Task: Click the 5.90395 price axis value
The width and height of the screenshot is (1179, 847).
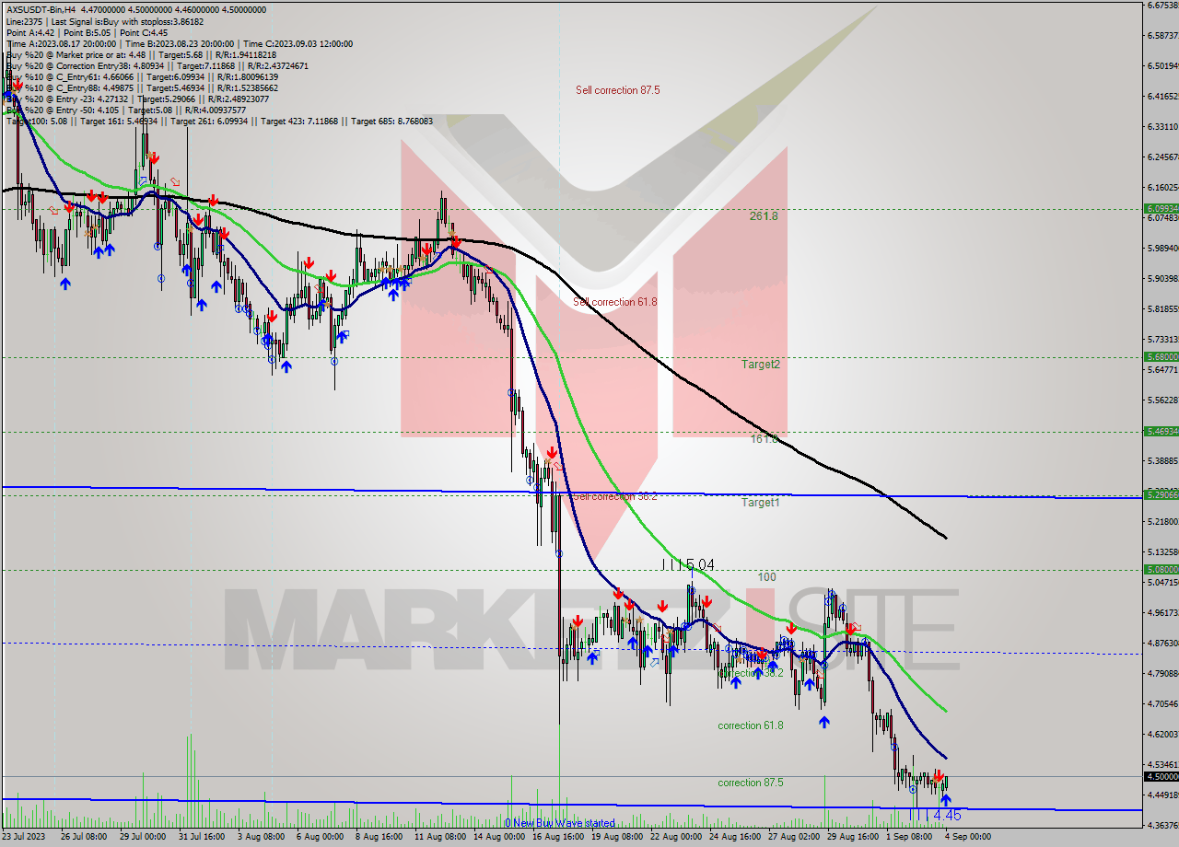Action: (x=1162, y=278)
